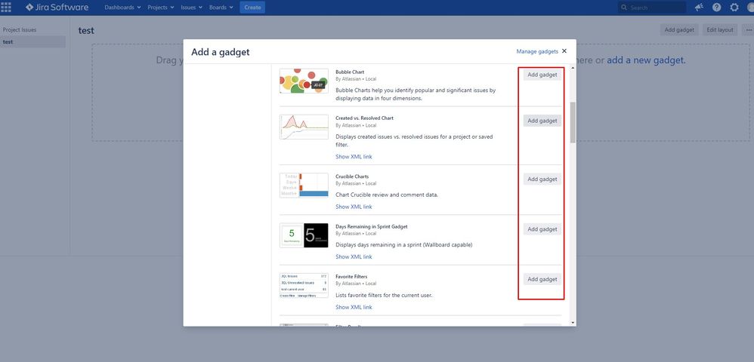The height and width of the screenshot is (362, 754).
Task: Select the test dashboard in sidebar
Action: [32, 41]
